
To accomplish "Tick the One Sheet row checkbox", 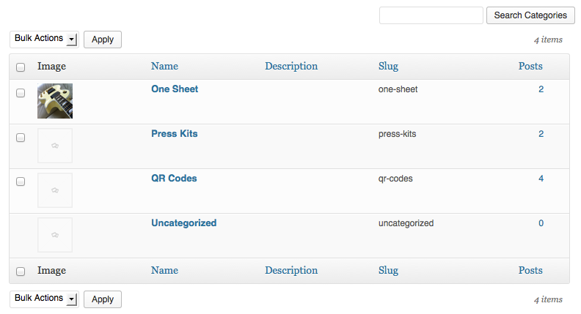I will click(21, 93).
